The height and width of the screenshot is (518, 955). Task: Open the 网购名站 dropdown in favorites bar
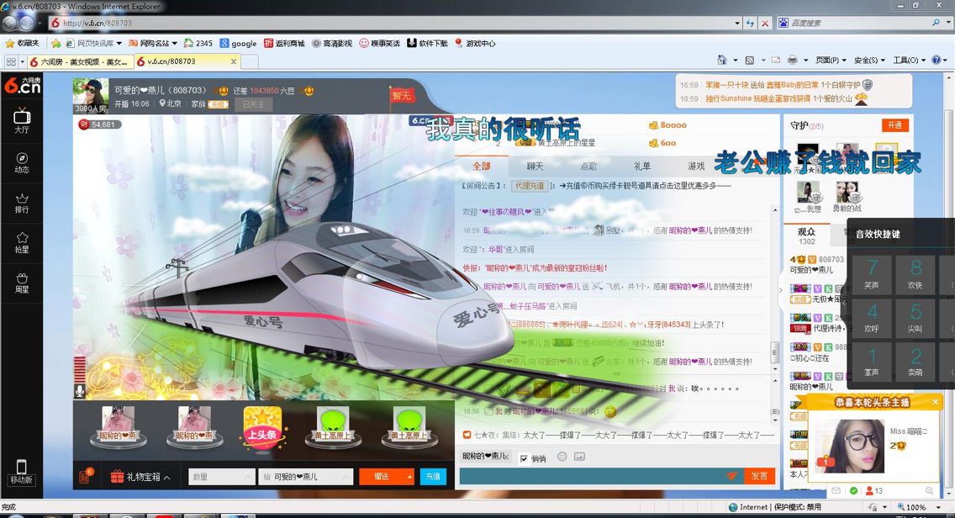click(174, 43)
